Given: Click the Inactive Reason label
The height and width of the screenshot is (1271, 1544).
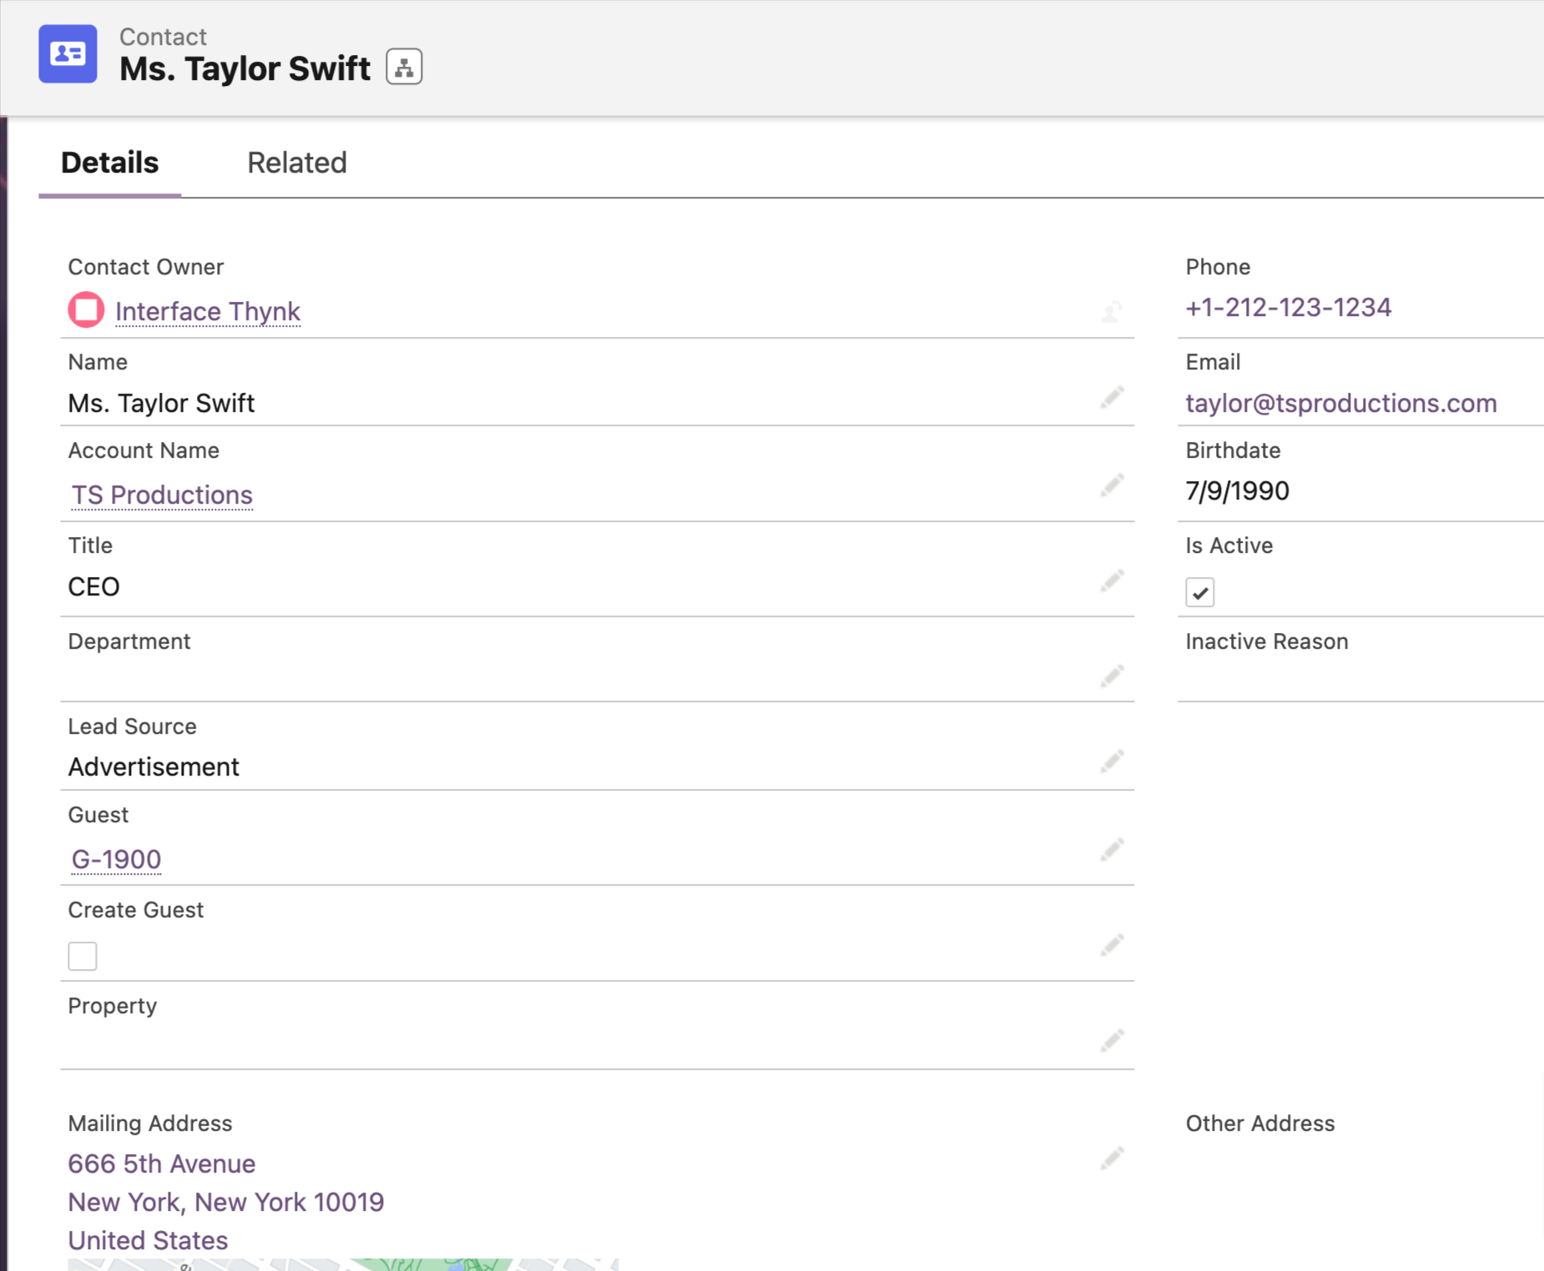Looking at the screenshot, I should coord(1267,641).
